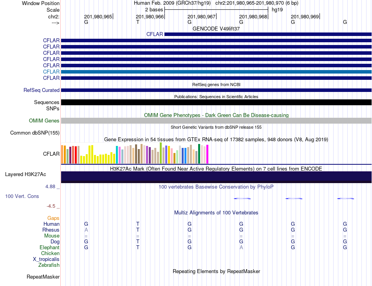Screen dimensions: 372x286
Task: Click the Dog species label
Action: coord(55,242)
